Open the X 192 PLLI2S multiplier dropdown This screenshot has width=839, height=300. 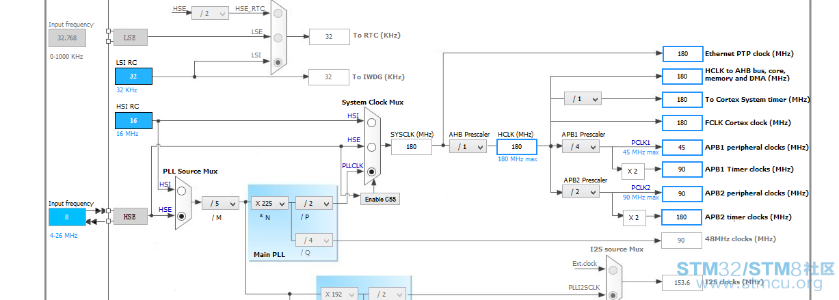(x=340, y=294)
